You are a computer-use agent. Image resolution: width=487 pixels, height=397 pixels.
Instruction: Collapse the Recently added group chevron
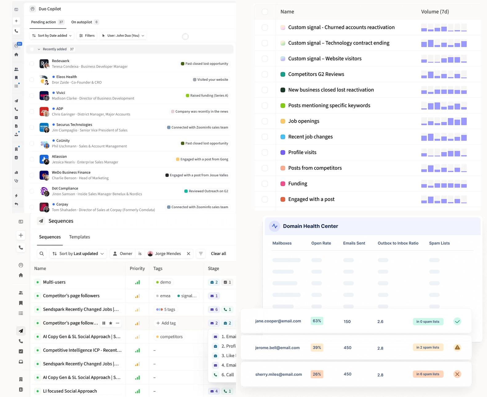tap(39, 49)
